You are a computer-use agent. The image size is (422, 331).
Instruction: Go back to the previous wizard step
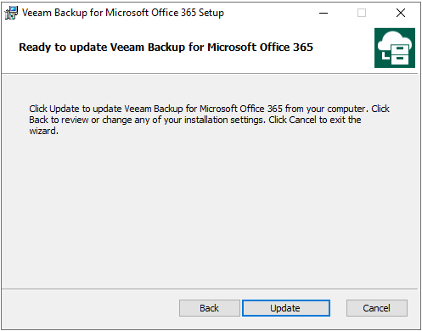click(x=210, y=308)
